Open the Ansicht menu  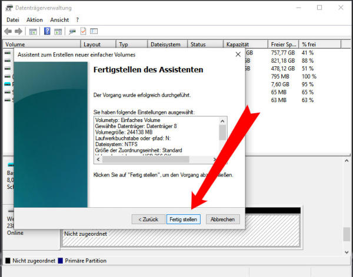coord(59,20)
